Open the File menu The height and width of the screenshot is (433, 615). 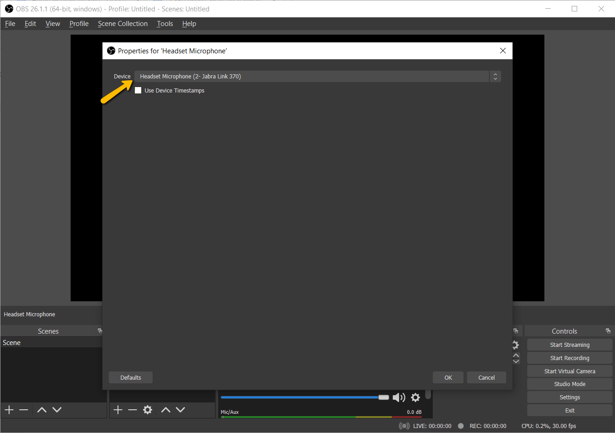(x=10, y=24)
